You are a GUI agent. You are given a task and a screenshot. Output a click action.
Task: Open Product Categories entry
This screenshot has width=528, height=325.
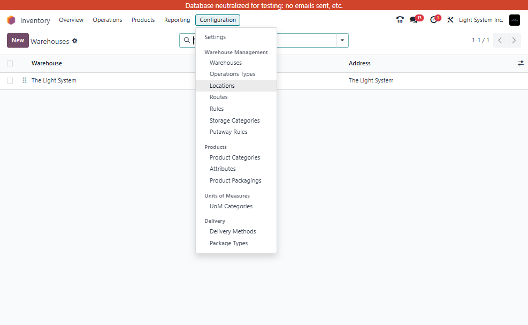(x=235, y=157)
